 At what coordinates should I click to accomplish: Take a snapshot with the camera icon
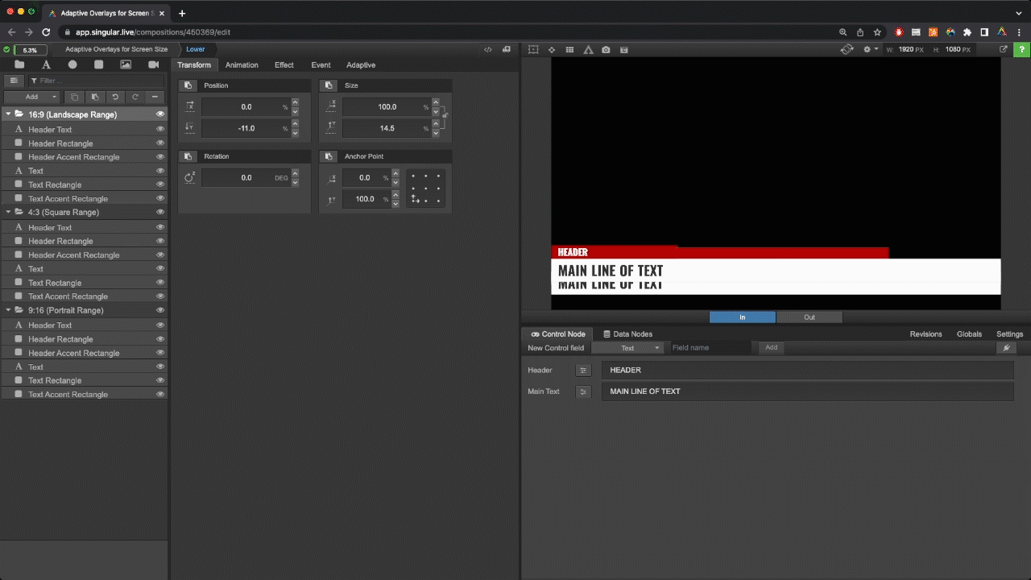tap(606, 50)
